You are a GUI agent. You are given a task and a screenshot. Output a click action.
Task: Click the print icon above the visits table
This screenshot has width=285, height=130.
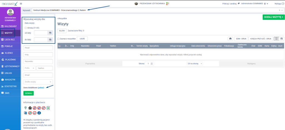pos(230,39)
